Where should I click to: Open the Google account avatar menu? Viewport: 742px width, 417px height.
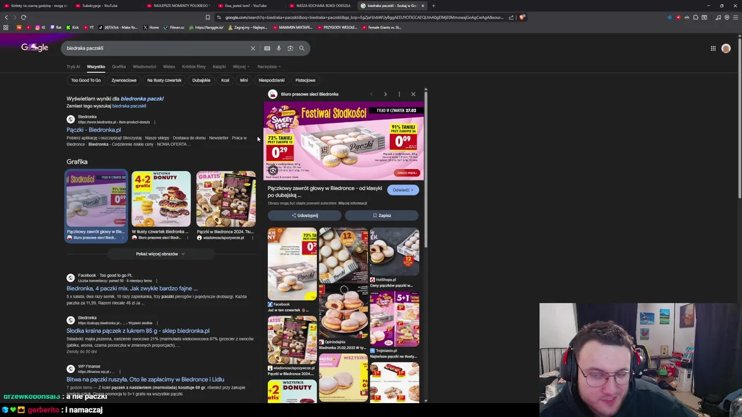pyautogui.click(x=726, y=49)
